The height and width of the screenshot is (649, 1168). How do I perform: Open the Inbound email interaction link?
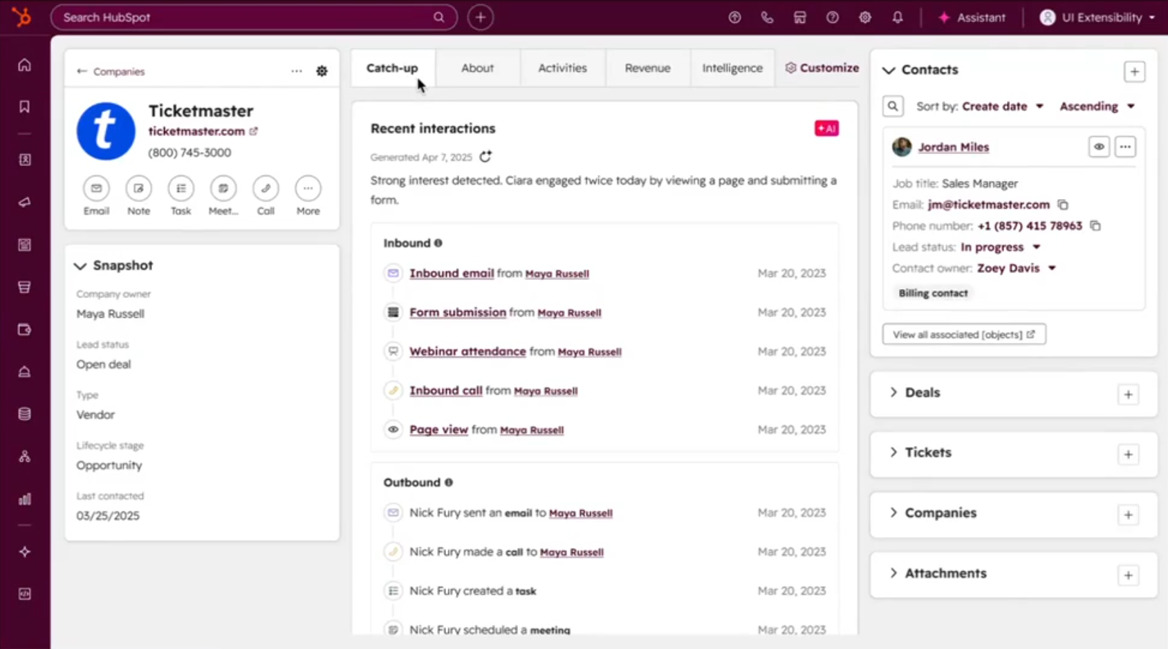(x=452, y=273)
